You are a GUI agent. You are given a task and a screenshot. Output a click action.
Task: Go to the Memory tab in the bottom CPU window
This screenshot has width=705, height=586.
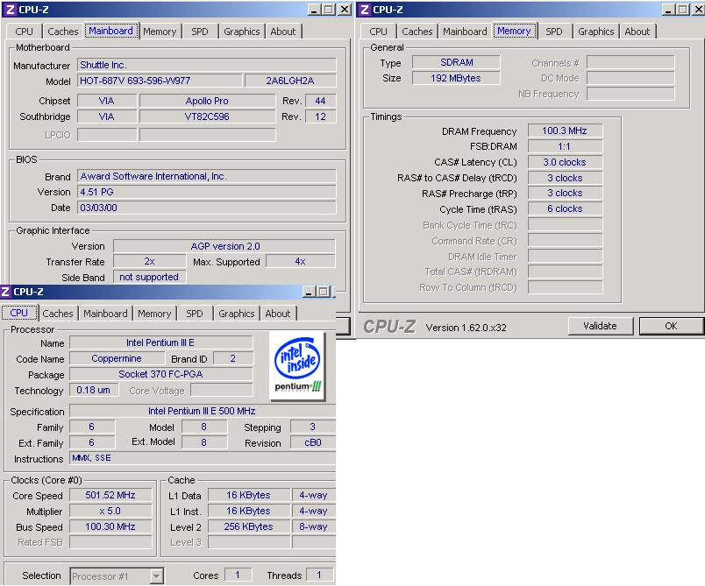pyautogui.click(x=154, y=314)
